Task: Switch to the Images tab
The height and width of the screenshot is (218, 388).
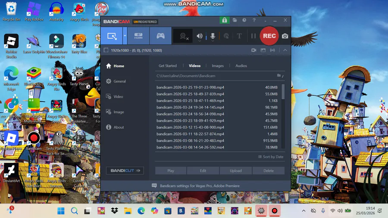Action: (x=218, y=66)
